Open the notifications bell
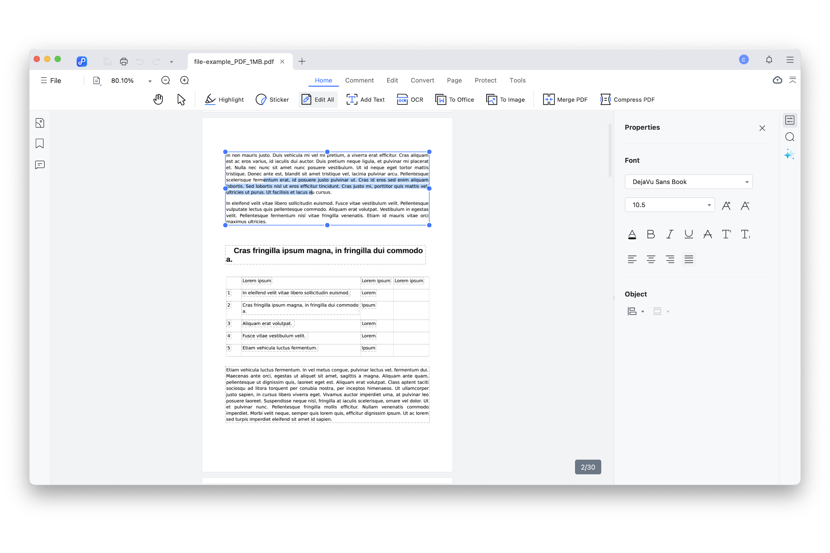This screenshot has width=830, height=553. pyautogui.click(x=769, y=59)
